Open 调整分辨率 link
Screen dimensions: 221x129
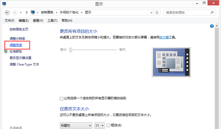(17, 38)
